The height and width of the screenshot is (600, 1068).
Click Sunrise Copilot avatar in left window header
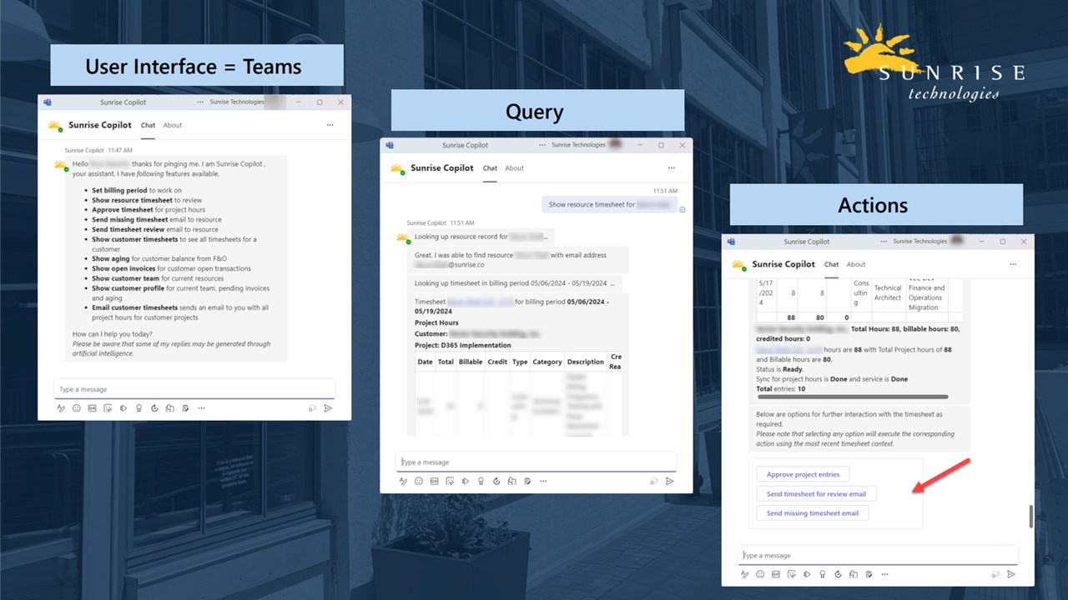[x=55, y=126]
